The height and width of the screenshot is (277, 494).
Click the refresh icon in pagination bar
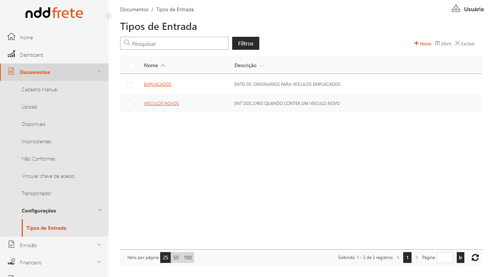pos(475,258)
